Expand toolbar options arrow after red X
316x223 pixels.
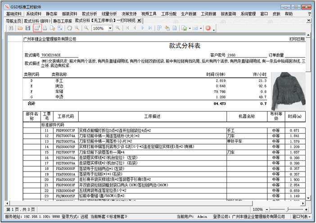click(214, 30)
